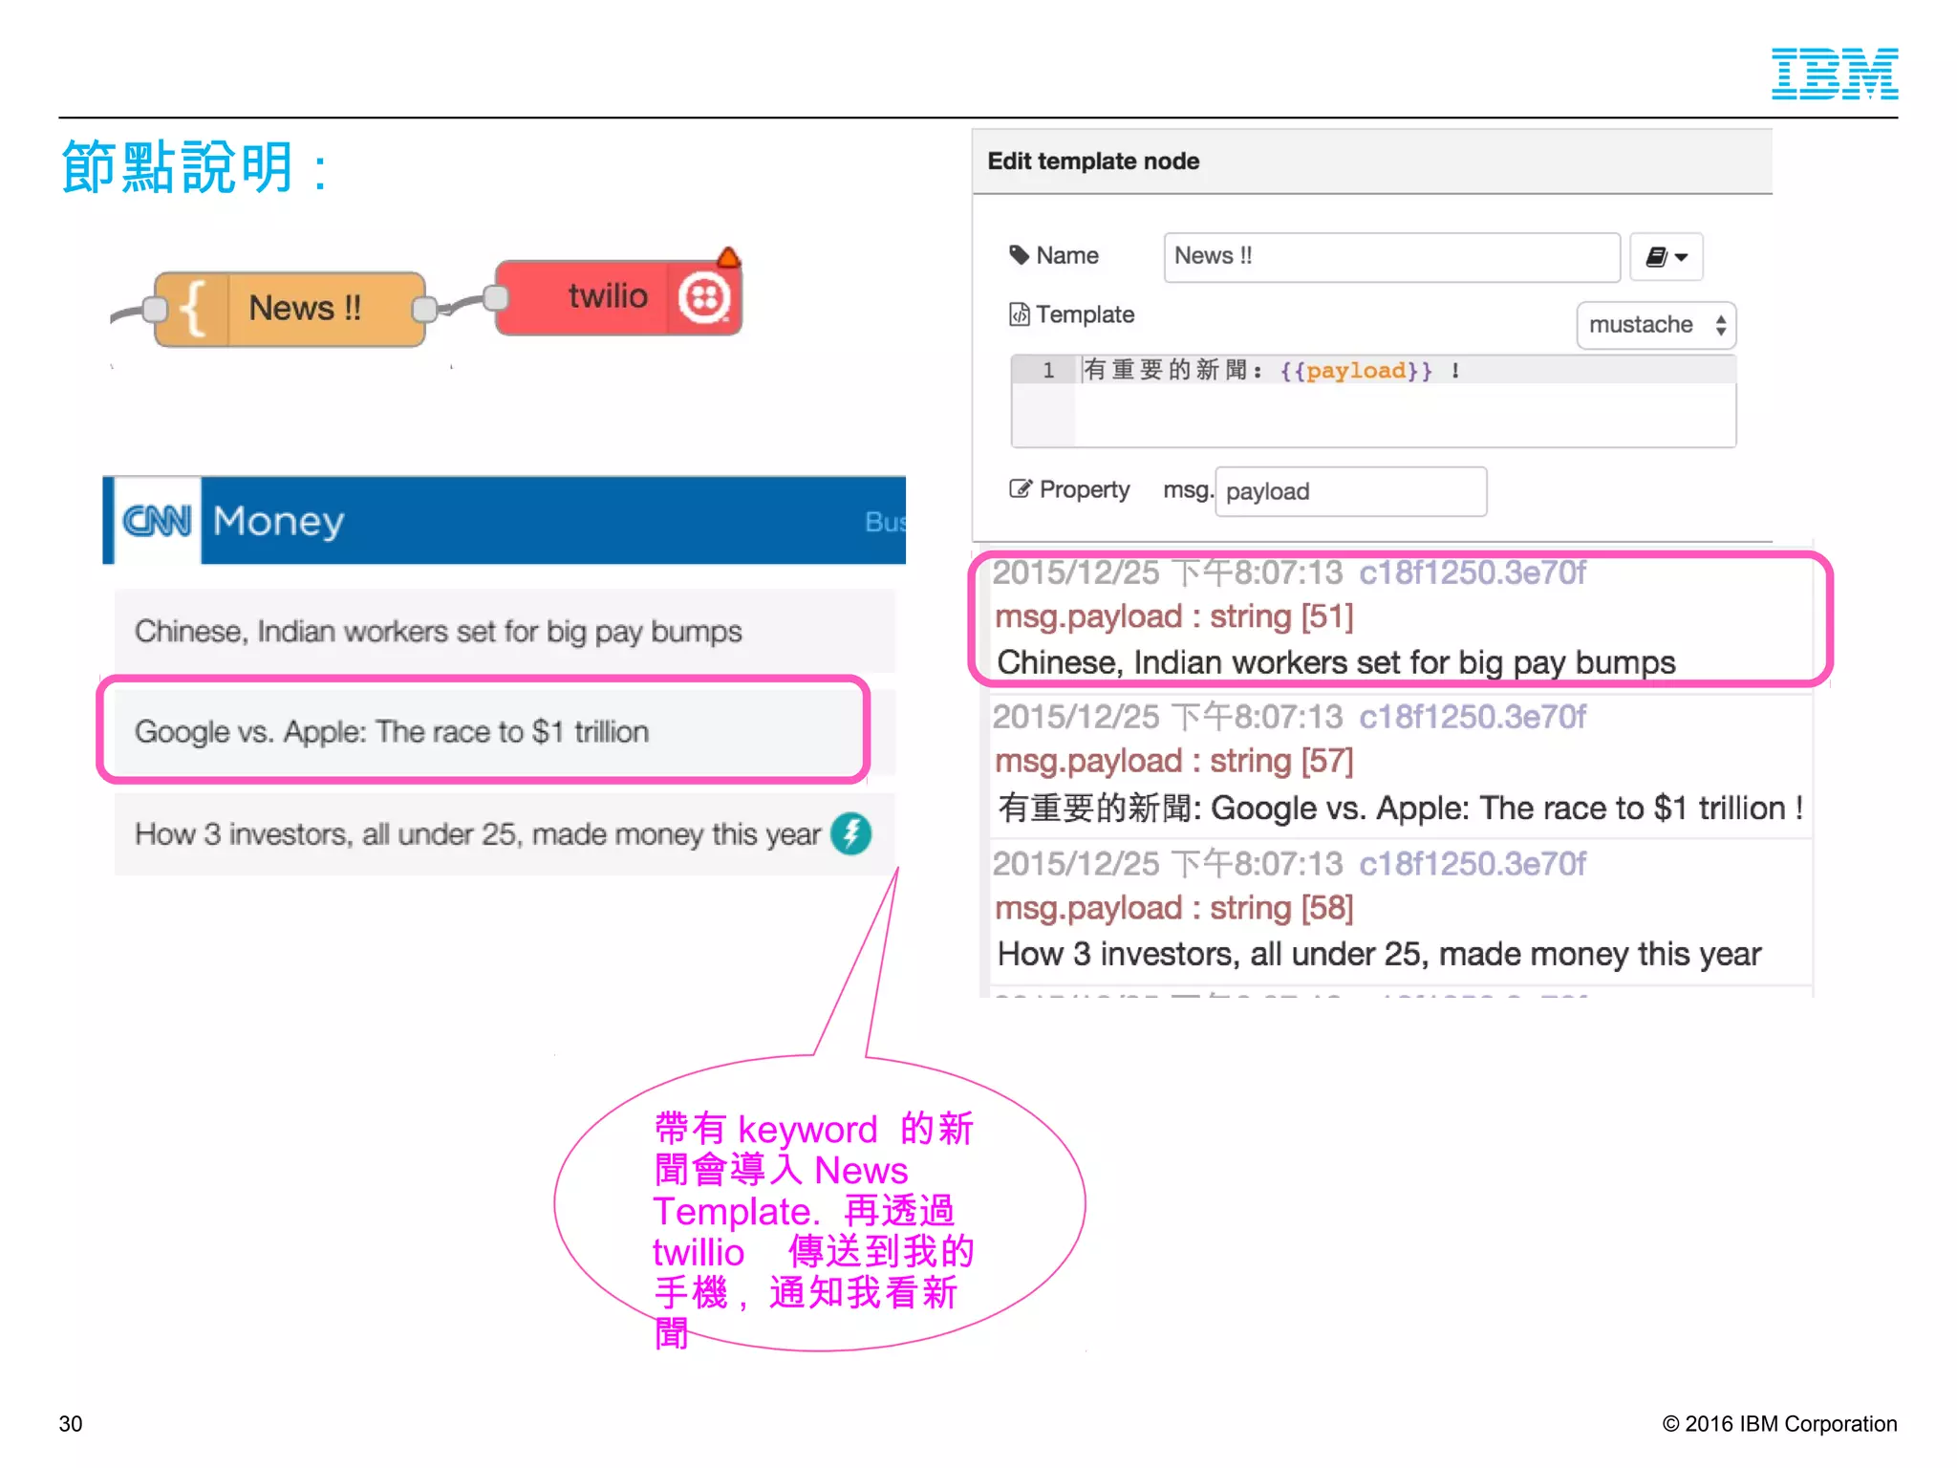The width and height of the screenshot is (1957, 1468).
Task: Click the CNN logo
Action: [157, 521]
